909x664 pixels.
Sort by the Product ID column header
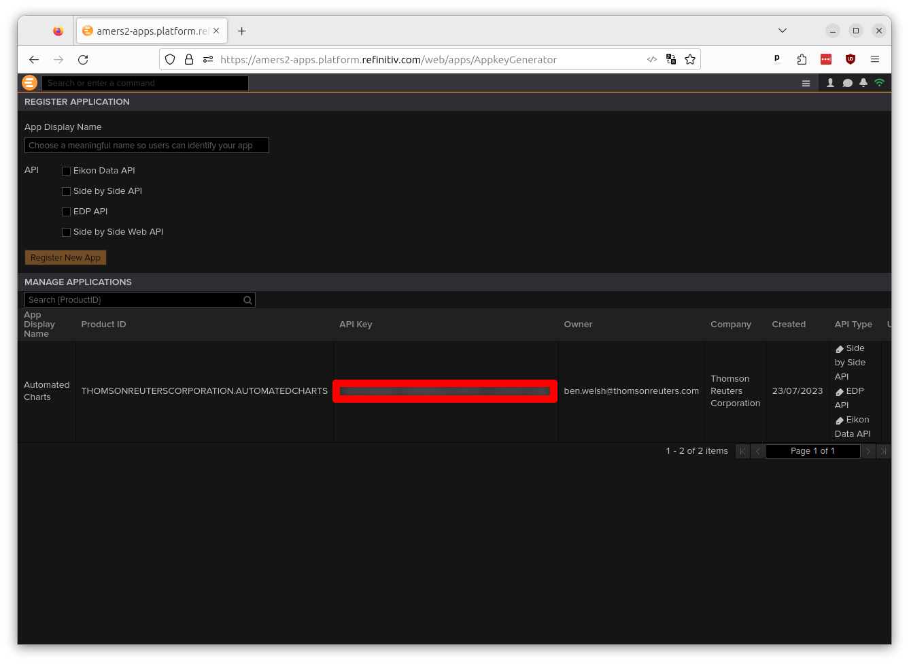(103, 325)
